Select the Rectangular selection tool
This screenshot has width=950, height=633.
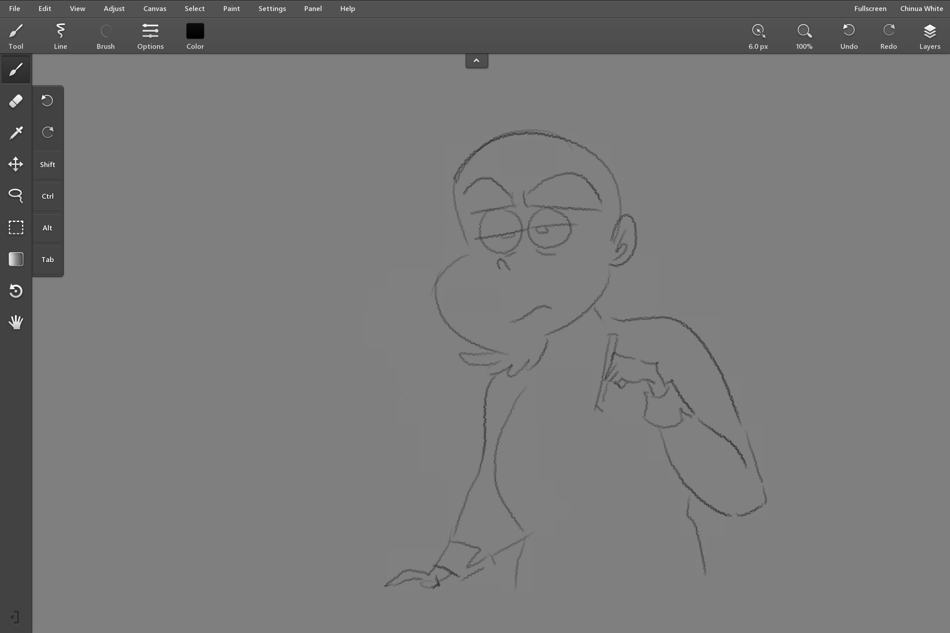(16, 227)
